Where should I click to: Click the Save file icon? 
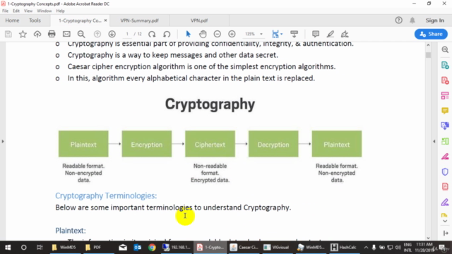8,35
